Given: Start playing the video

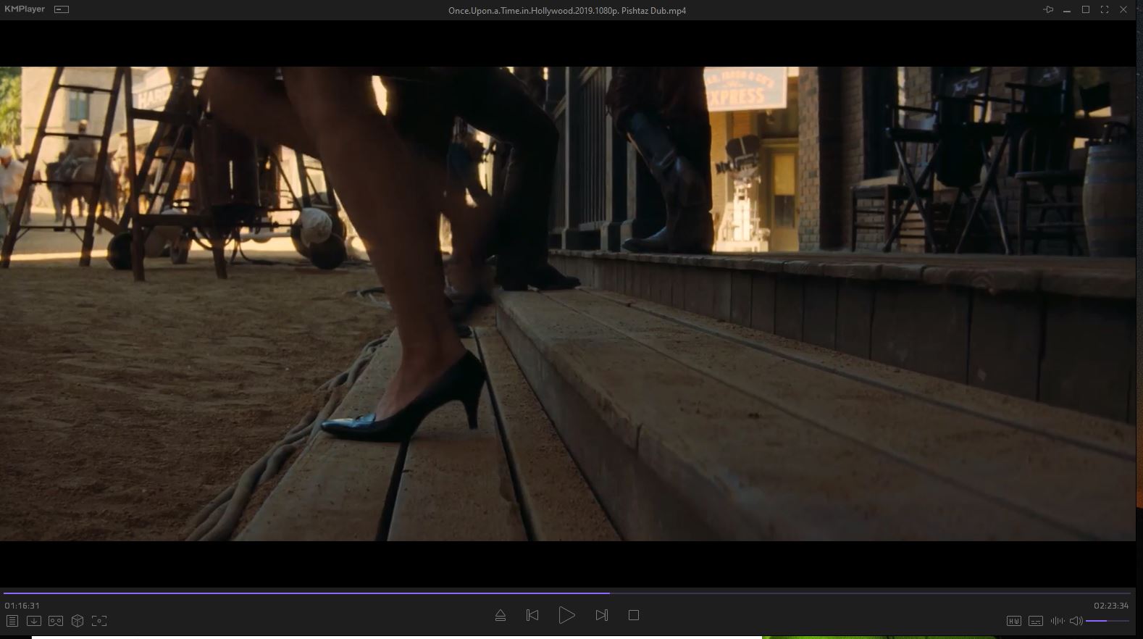Looking at the screenshot, I should [566, 615].
